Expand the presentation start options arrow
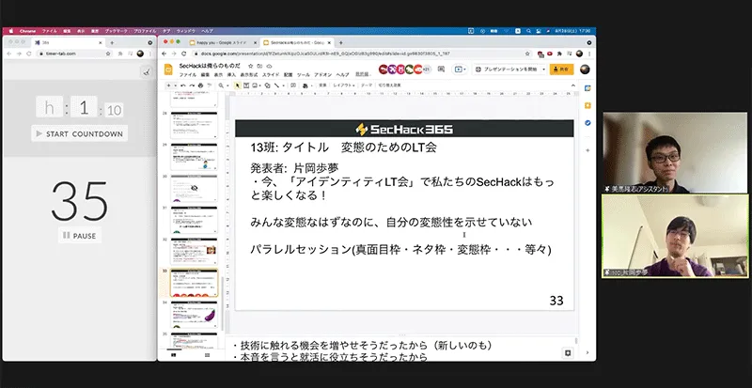Viewport: 752px width, 388px height. click(543, 70)
